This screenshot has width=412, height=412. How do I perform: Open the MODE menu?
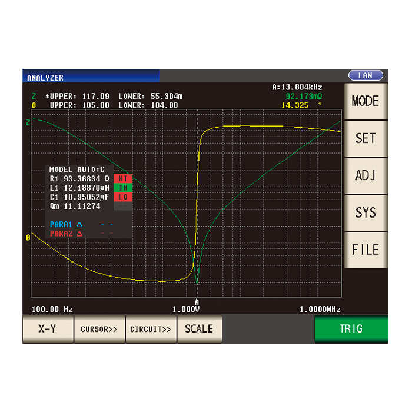pos(366,101)
